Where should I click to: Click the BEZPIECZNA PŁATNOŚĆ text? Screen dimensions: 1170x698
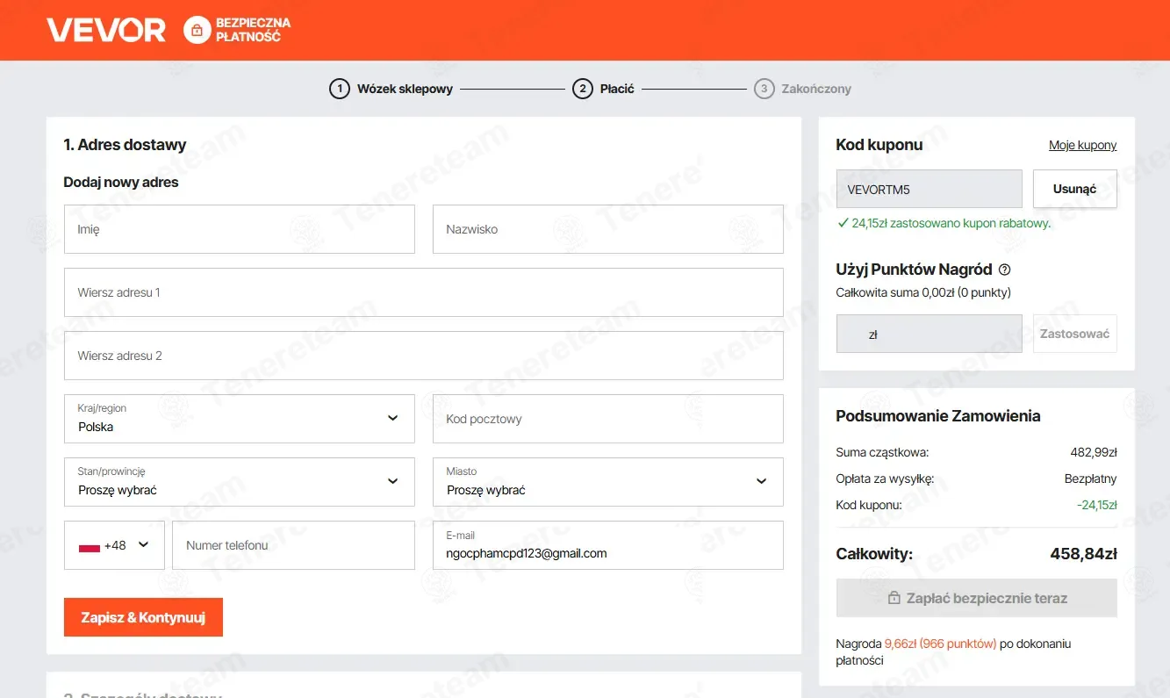[x=254, y=30]
